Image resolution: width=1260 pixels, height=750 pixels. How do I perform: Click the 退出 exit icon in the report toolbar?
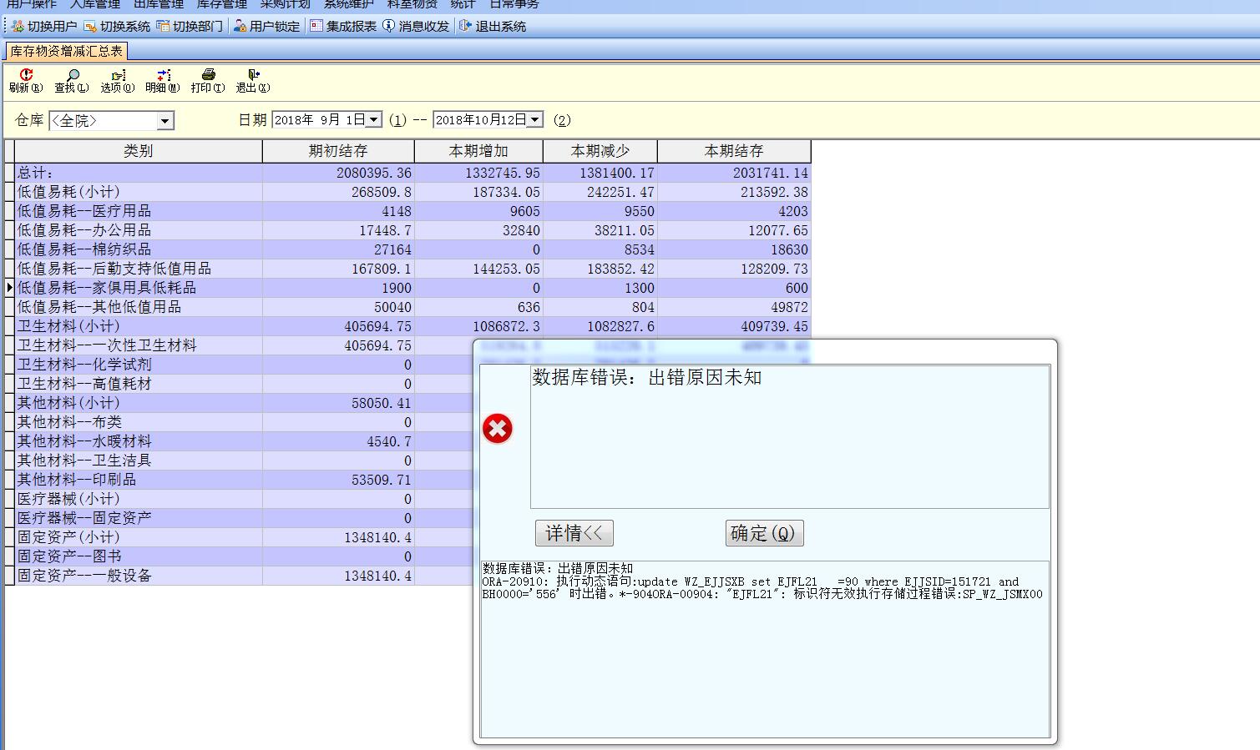tap(252, 80)
